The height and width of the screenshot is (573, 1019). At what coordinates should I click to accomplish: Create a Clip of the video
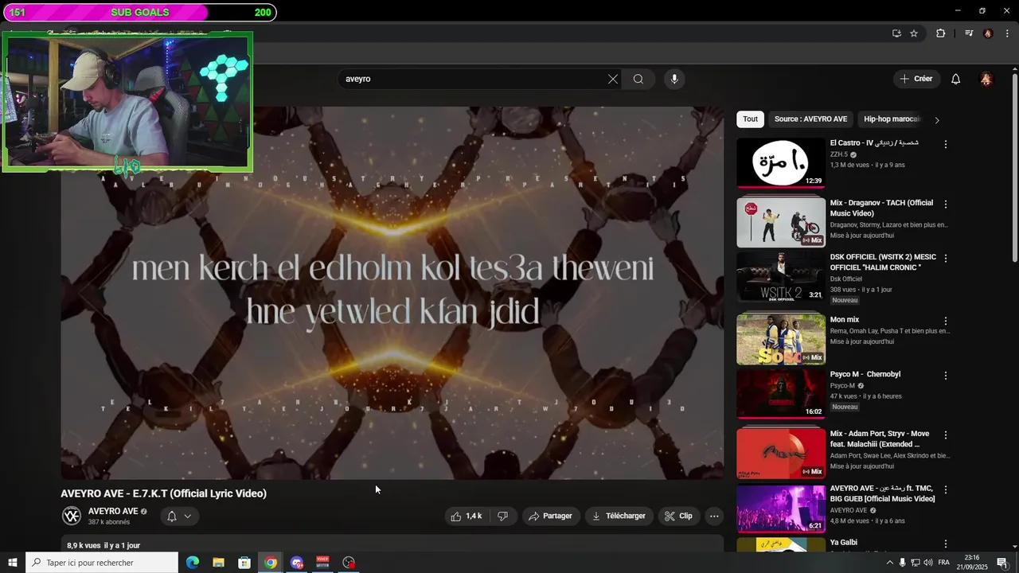click(x=678, y=516)
